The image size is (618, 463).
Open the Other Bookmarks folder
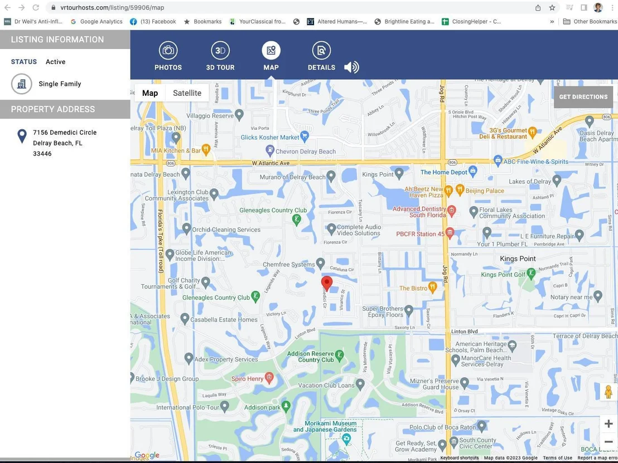point(590,22)
